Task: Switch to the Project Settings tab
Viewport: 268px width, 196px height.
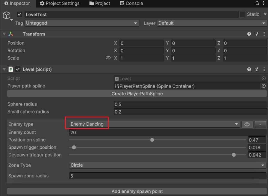Action: tap(60, 3)
